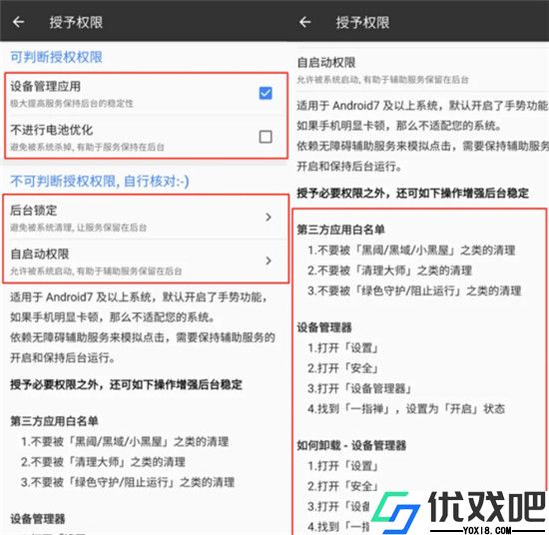Click right screen 找到「一指禅」设置为「开启」line

[406, 408]
